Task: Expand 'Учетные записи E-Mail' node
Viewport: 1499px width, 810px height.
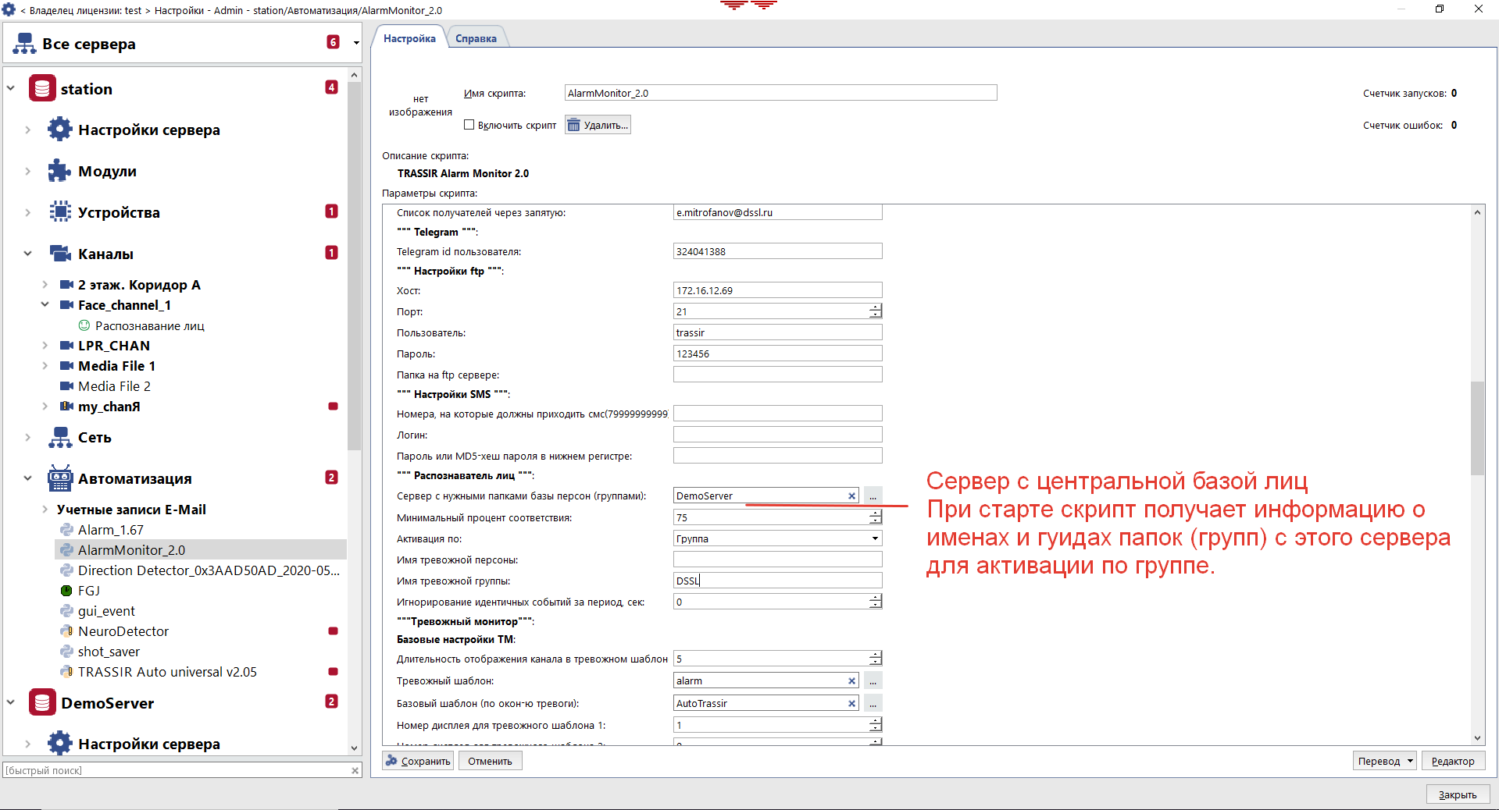Action: [45, 510]
